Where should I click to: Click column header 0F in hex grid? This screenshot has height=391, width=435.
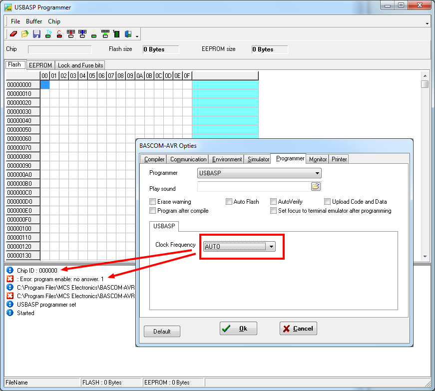coord(187,76)
